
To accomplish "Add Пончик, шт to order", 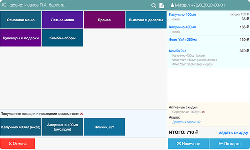I will click(x=104, y=127).
